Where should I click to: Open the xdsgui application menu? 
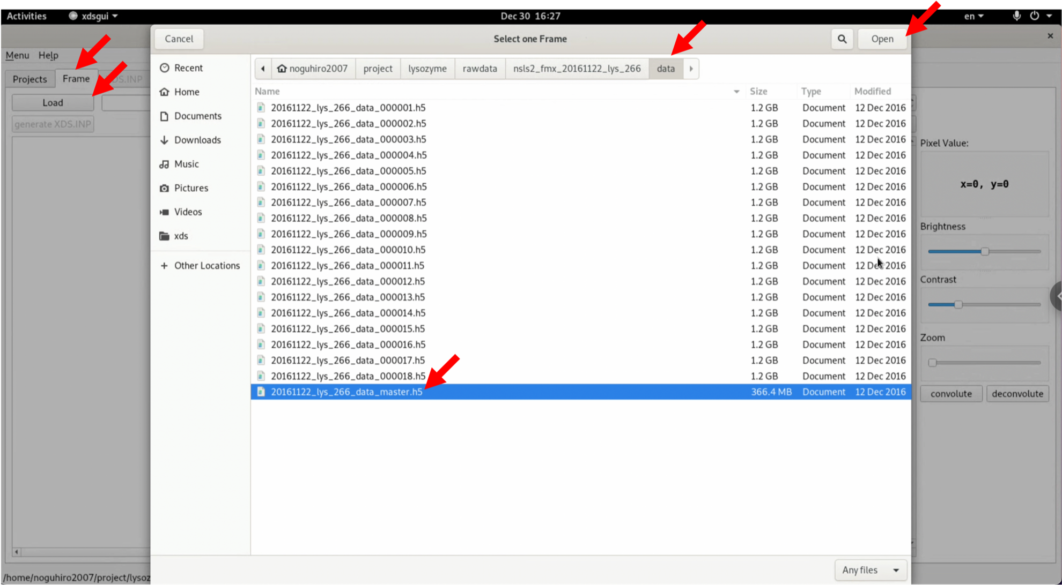(94, 16)
